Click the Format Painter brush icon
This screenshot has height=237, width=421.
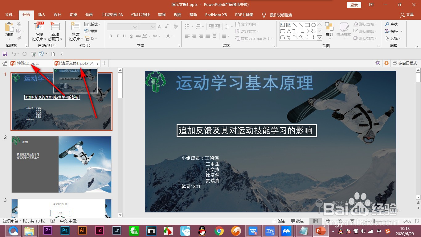pos(19,38)
